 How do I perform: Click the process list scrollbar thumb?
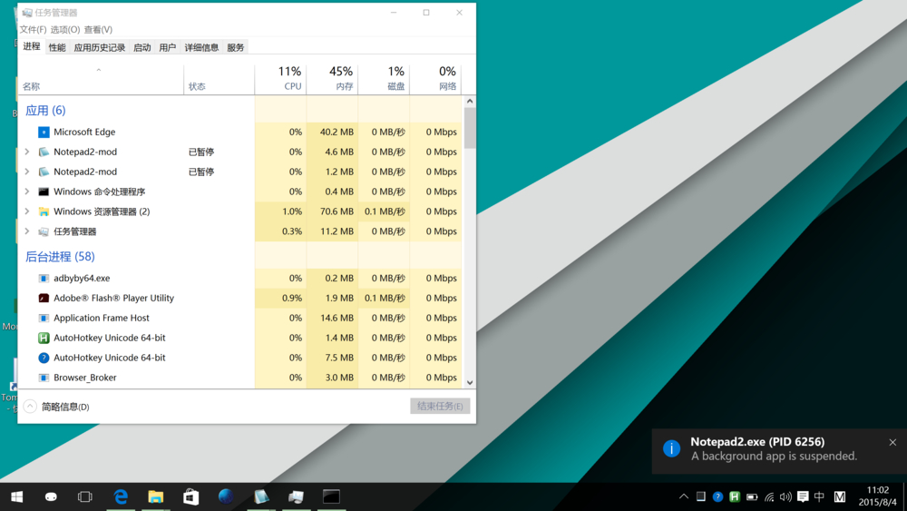(x=470, y=128)
